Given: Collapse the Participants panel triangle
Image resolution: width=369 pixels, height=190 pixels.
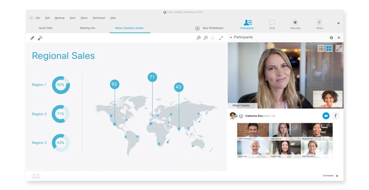Looking at the screenshot, I should tap(231, 37).
